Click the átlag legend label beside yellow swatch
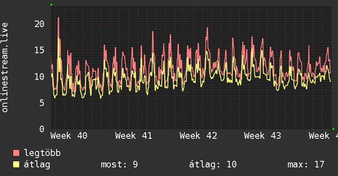The width and height of the screenshot is (338, 176). click(37, 165)
